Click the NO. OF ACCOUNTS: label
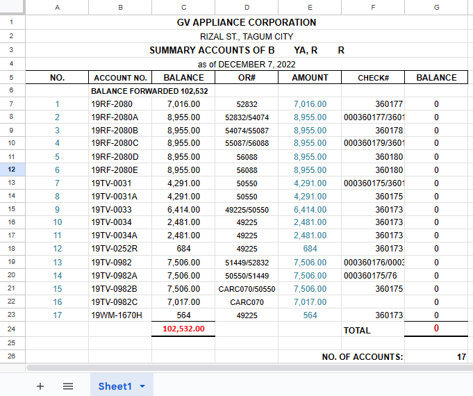The width and height of the screenshot is (473, 396). [363, 357]
